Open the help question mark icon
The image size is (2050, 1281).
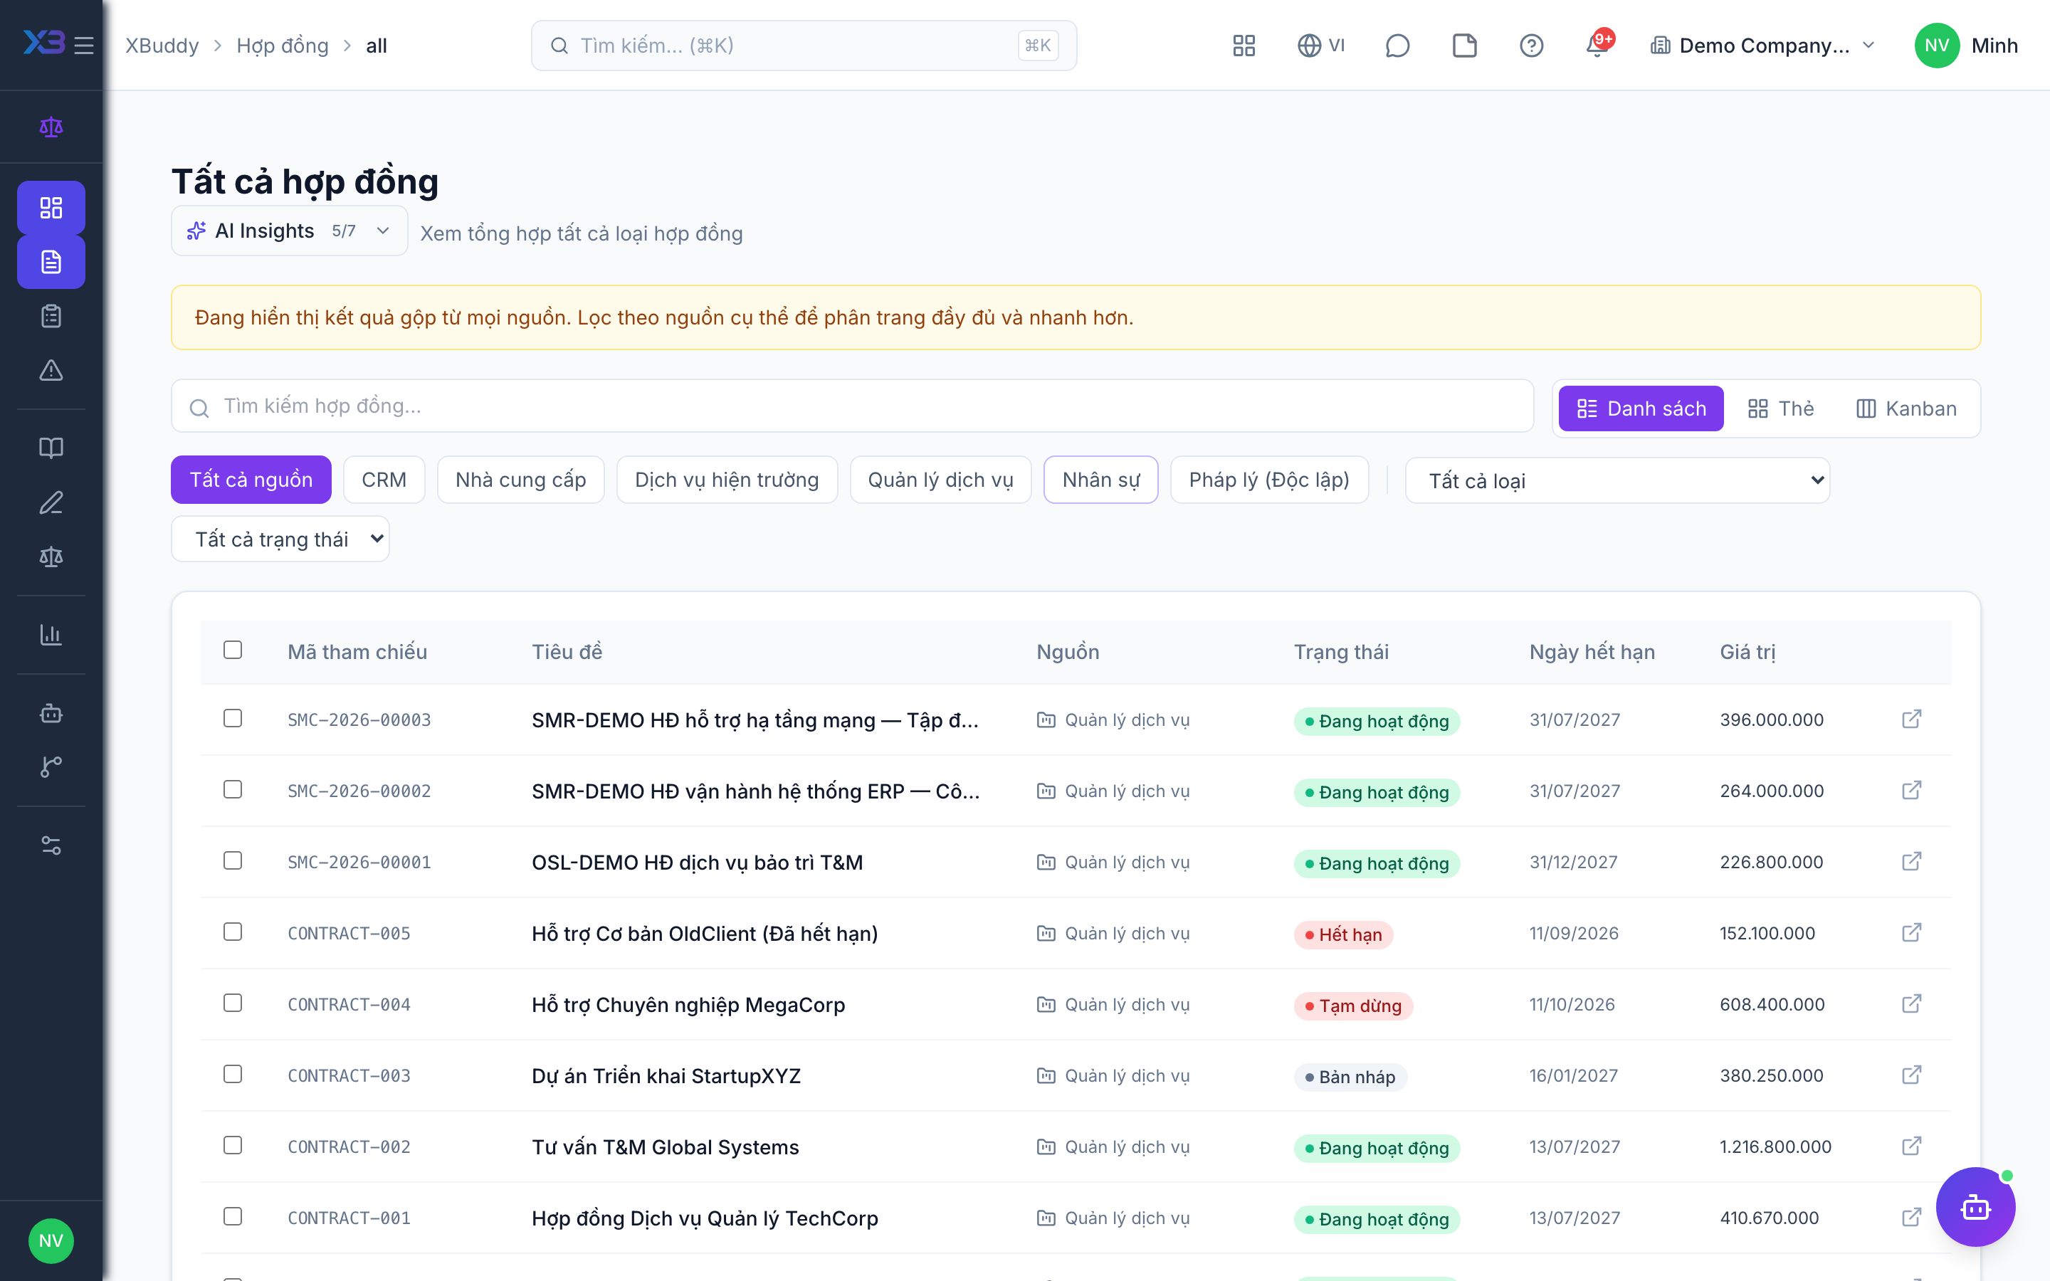1532,46
